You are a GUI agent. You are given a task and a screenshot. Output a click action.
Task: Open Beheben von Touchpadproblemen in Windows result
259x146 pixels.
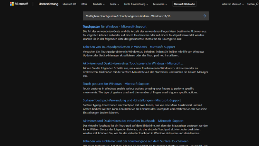tap(129, 47)
